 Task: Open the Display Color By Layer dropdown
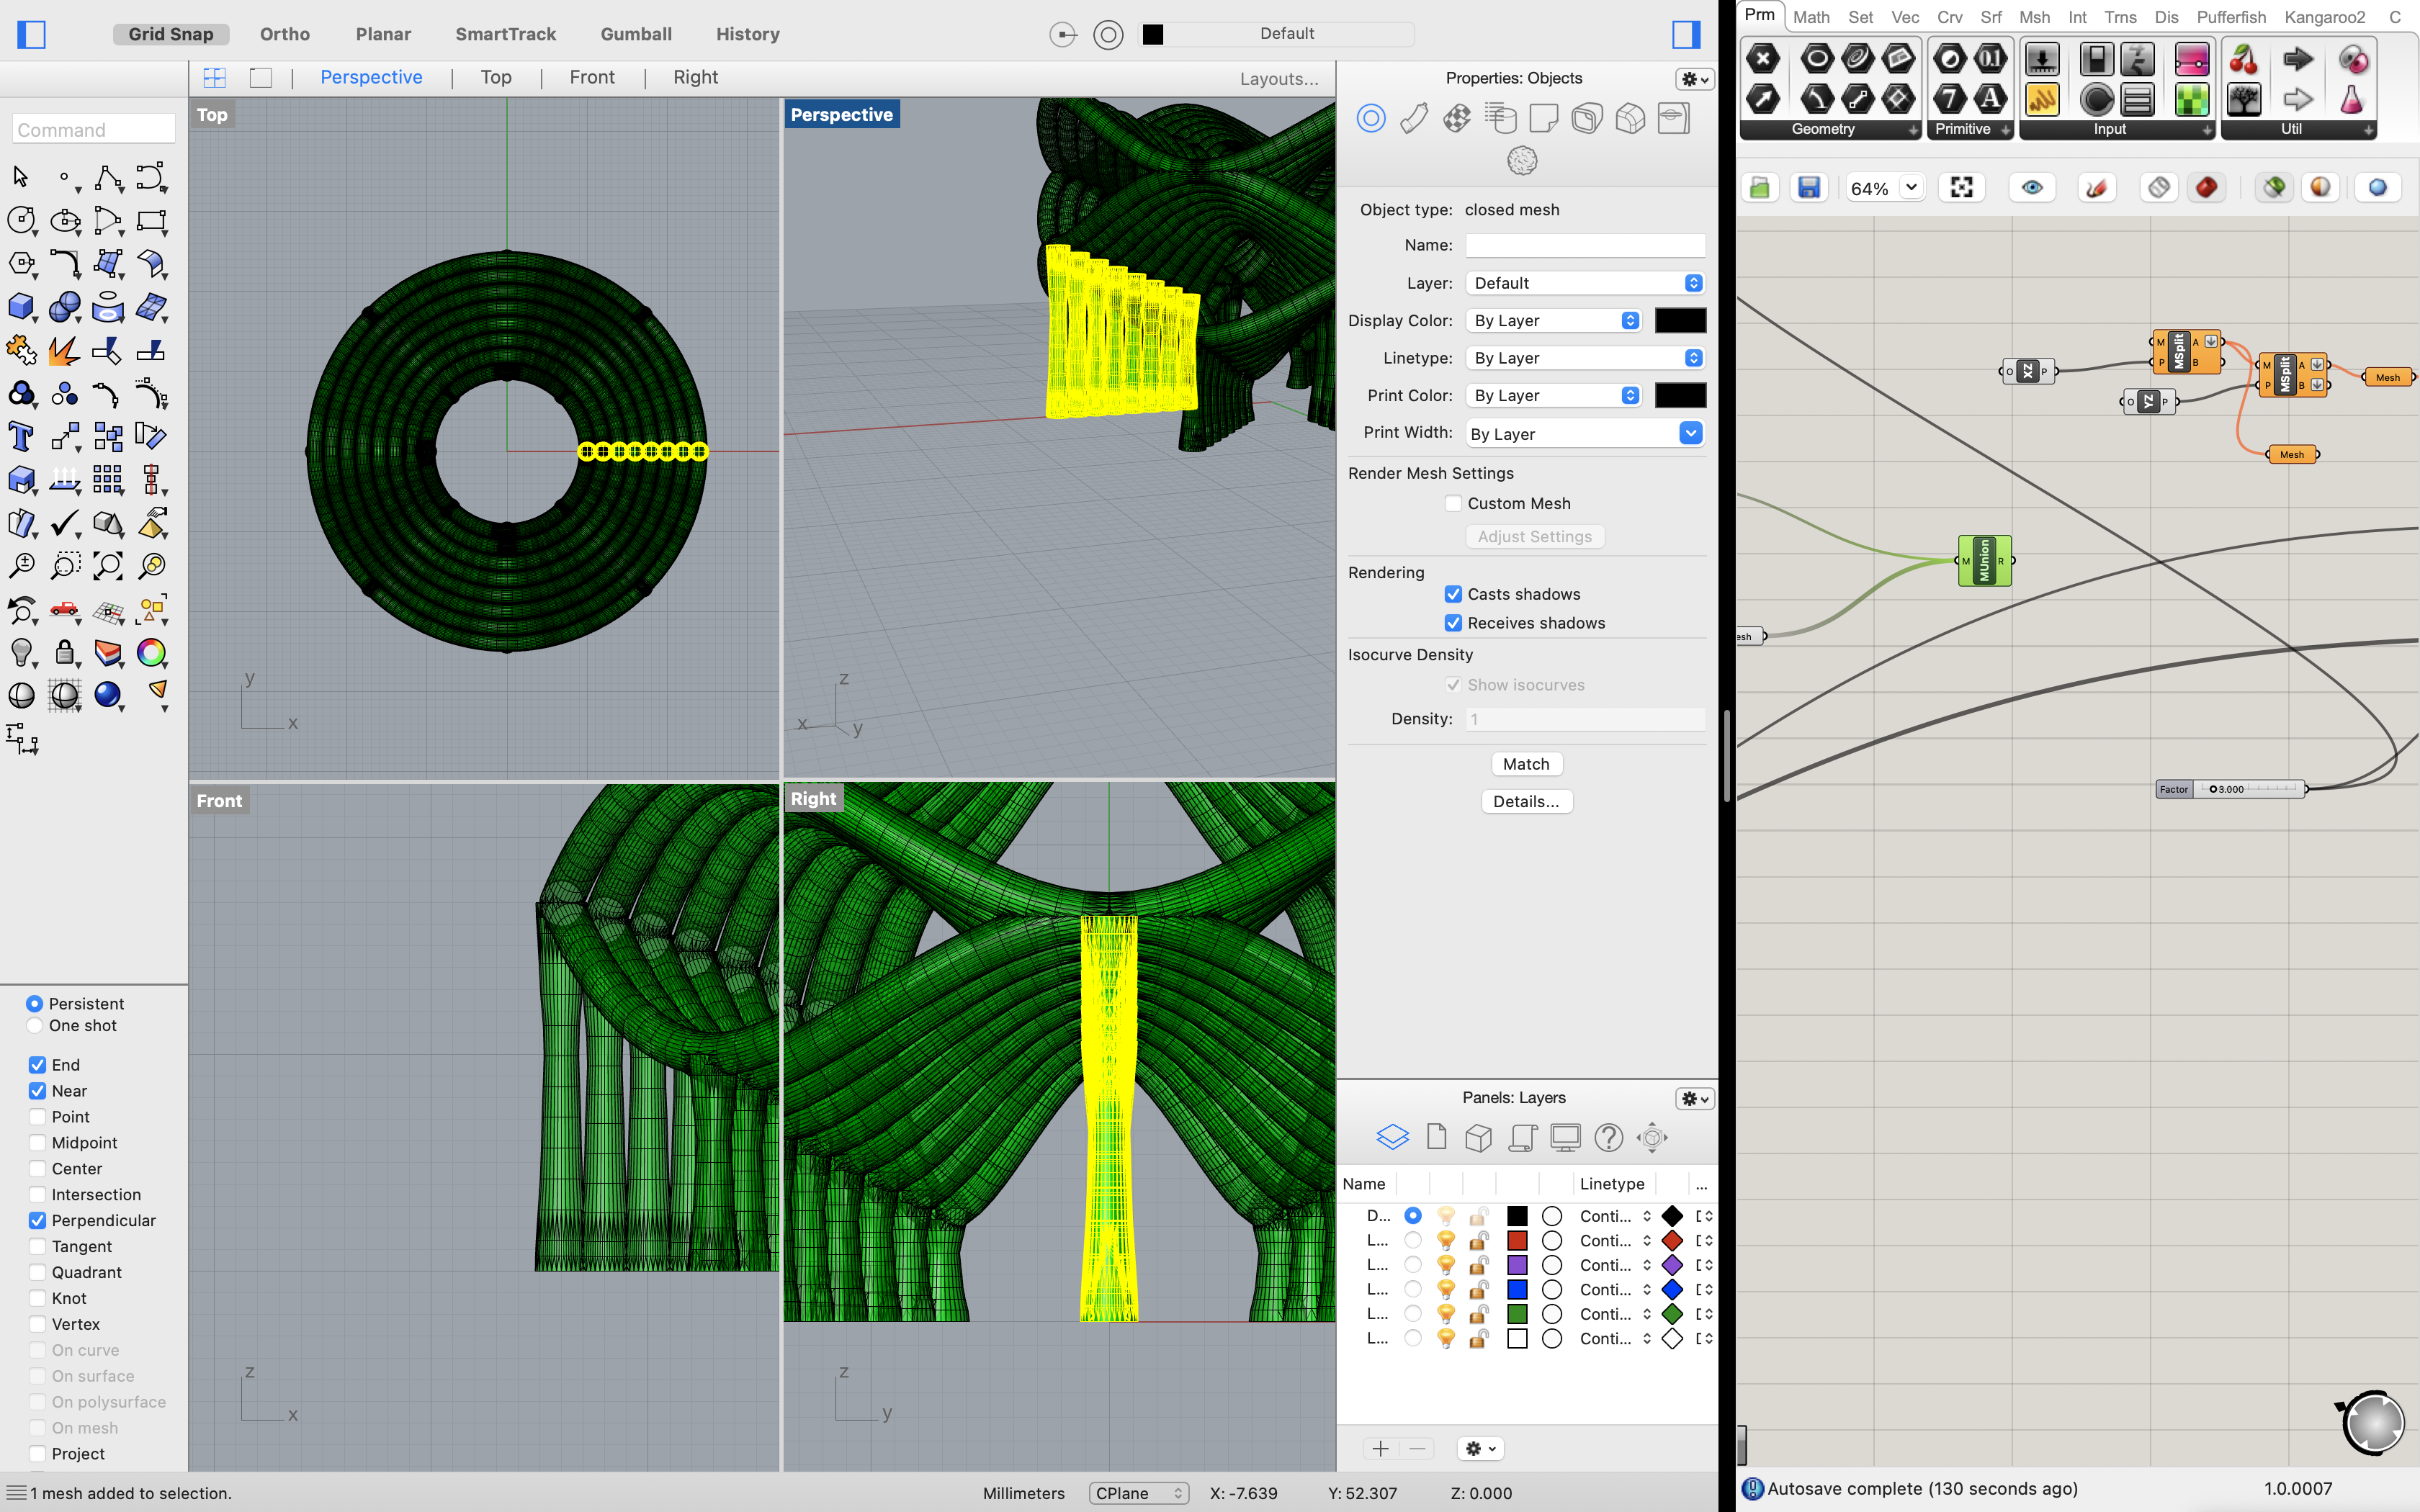[1554, 321]
